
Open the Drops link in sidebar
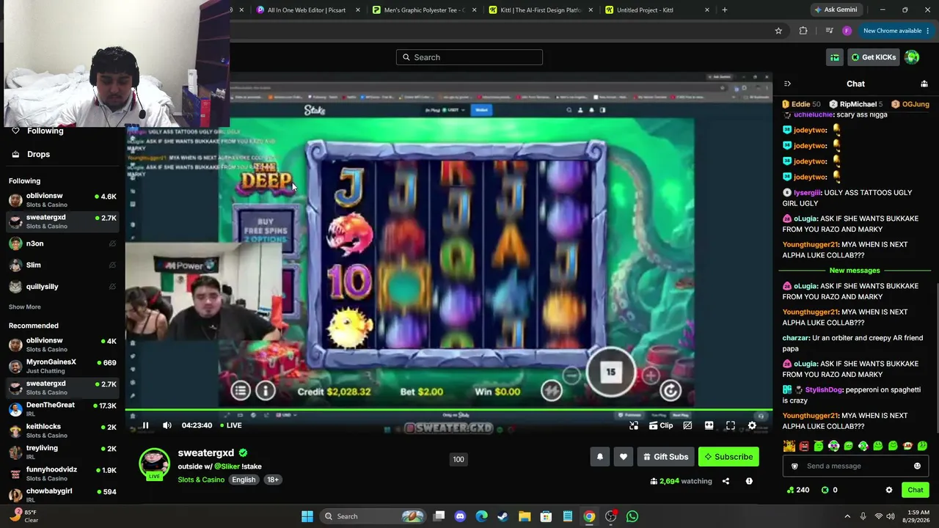(38, 154)
